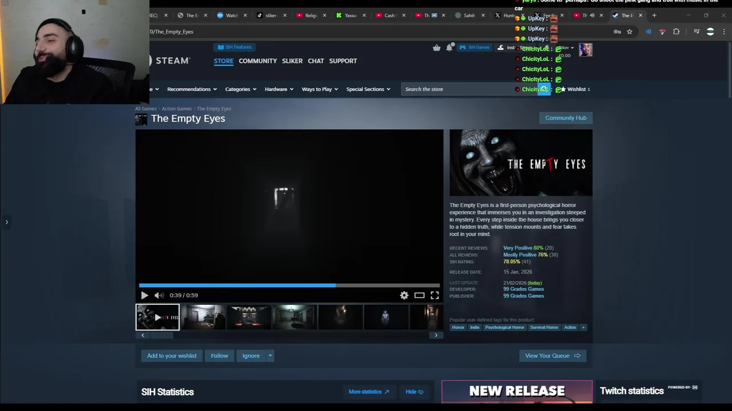This screenshot has height=411, width=732.
Task: Expand the Hardware dropdown
Action: pyautogui.click(x=279, y=89)
